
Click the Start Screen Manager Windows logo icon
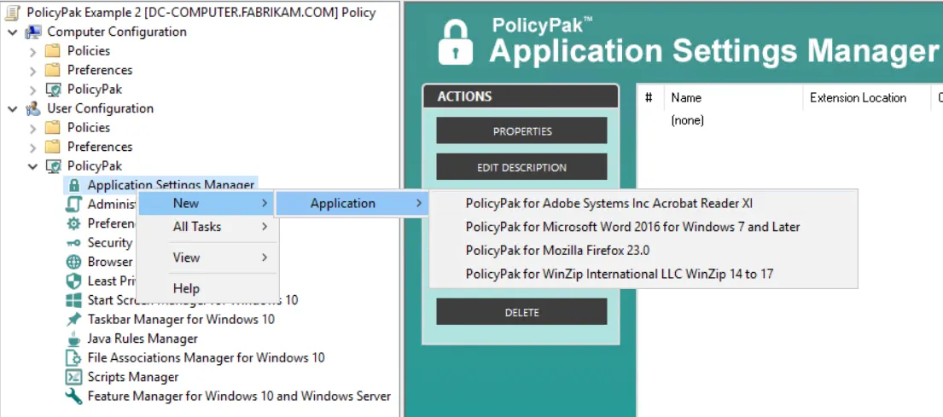73,300
